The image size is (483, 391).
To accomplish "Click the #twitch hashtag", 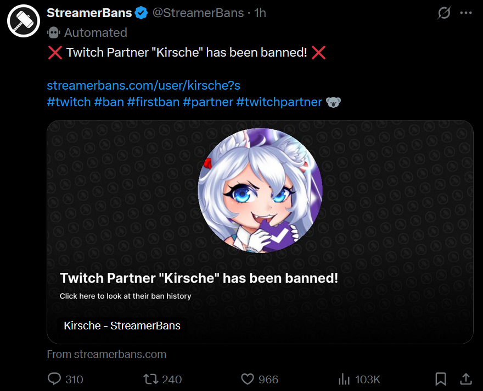I will [69, 102].
